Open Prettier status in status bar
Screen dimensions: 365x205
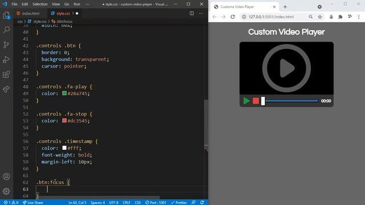(x=179, y=203)
